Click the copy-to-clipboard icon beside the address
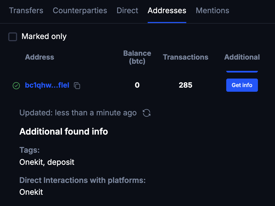Screen dimensions: 275x206 click(x=77, y=85)
